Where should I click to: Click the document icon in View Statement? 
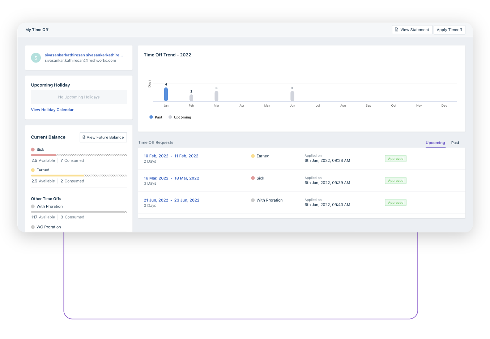(397, 30)
